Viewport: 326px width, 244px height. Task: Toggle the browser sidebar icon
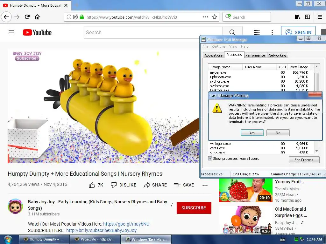click(x=308, y=17)
